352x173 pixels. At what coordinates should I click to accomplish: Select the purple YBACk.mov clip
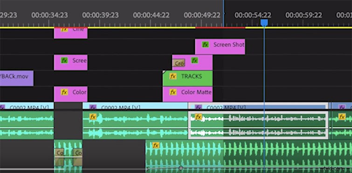17,78
